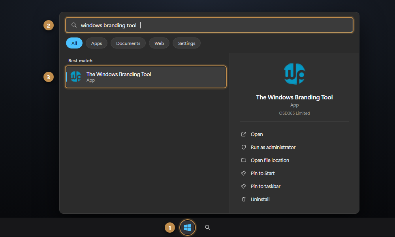Switch to the Documents filter tab
The height and width of the screenshot is (237, 395).
point(128,43)
